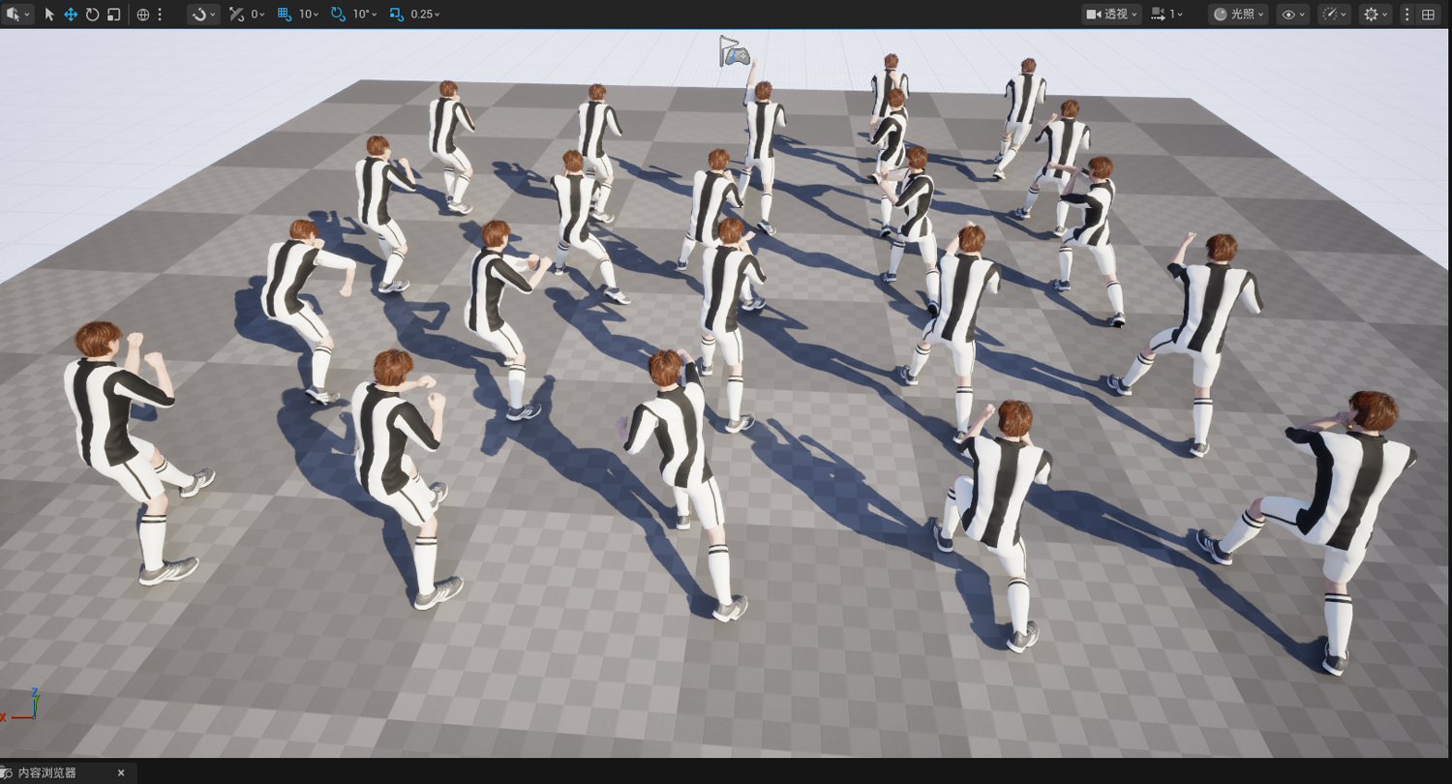This screenshot has width=1452, height=784.
Task: Toggle rotation snapping
Action: [x=337, y=15]
